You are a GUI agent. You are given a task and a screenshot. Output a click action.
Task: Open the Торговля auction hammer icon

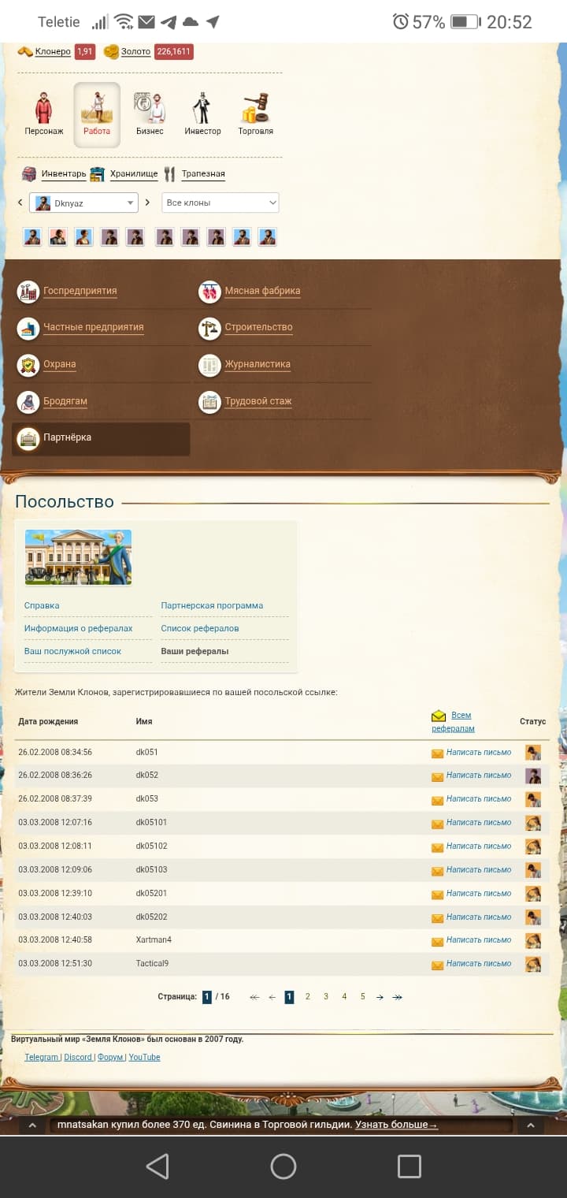(255, 109)
